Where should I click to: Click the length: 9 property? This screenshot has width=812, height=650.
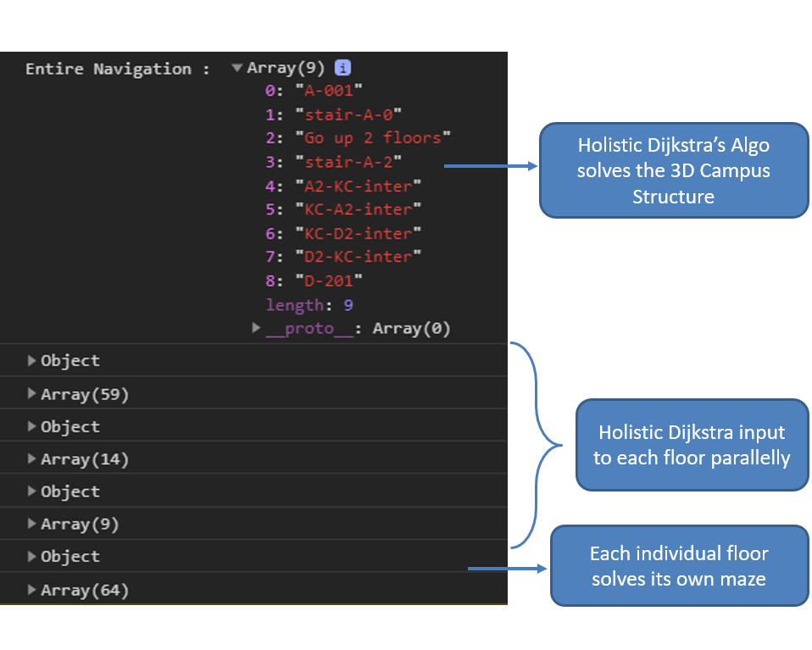click(x=309, y=305)
